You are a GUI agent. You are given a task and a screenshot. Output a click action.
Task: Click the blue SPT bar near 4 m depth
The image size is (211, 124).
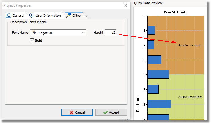pyautogui.click(x=158, y=74)
